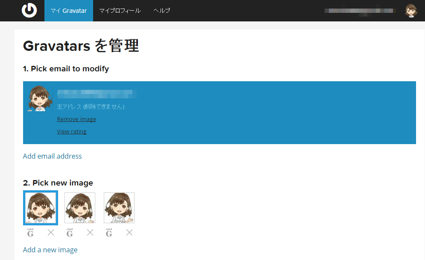This screenshot has height=260, width=425.
Task: Click the G rating icon under first image
Action: point(30,233)
